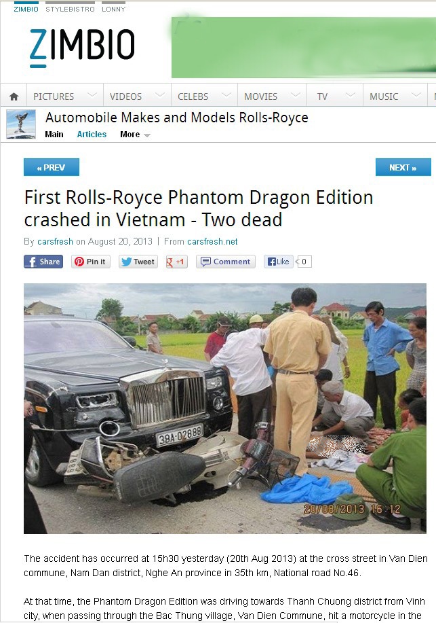Image resolution: width=436 pixels, height=623 pixels.
Task: Select the Main tab
Action: click(x=54, y=135)
